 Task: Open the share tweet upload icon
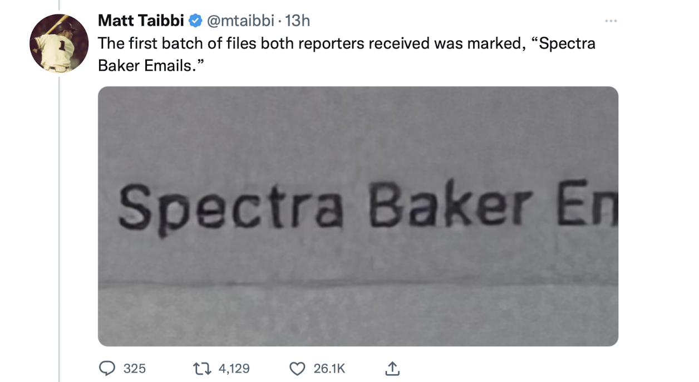pyautogui.click(x=392, y=368)
